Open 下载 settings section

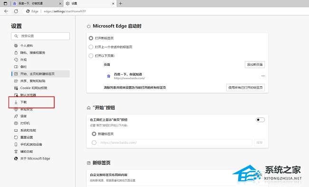tap(40, 102)
